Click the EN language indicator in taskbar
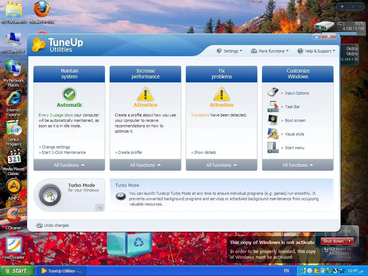This screenshot has width=368, height=276. point(286,271)
